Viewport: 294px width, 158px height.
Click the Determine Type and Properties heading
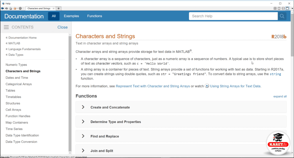pos(116,122)
